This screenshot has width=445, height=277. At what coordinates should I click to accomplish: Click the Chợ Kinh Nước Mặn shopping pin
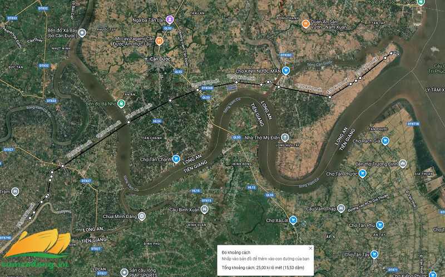(286, 71)
